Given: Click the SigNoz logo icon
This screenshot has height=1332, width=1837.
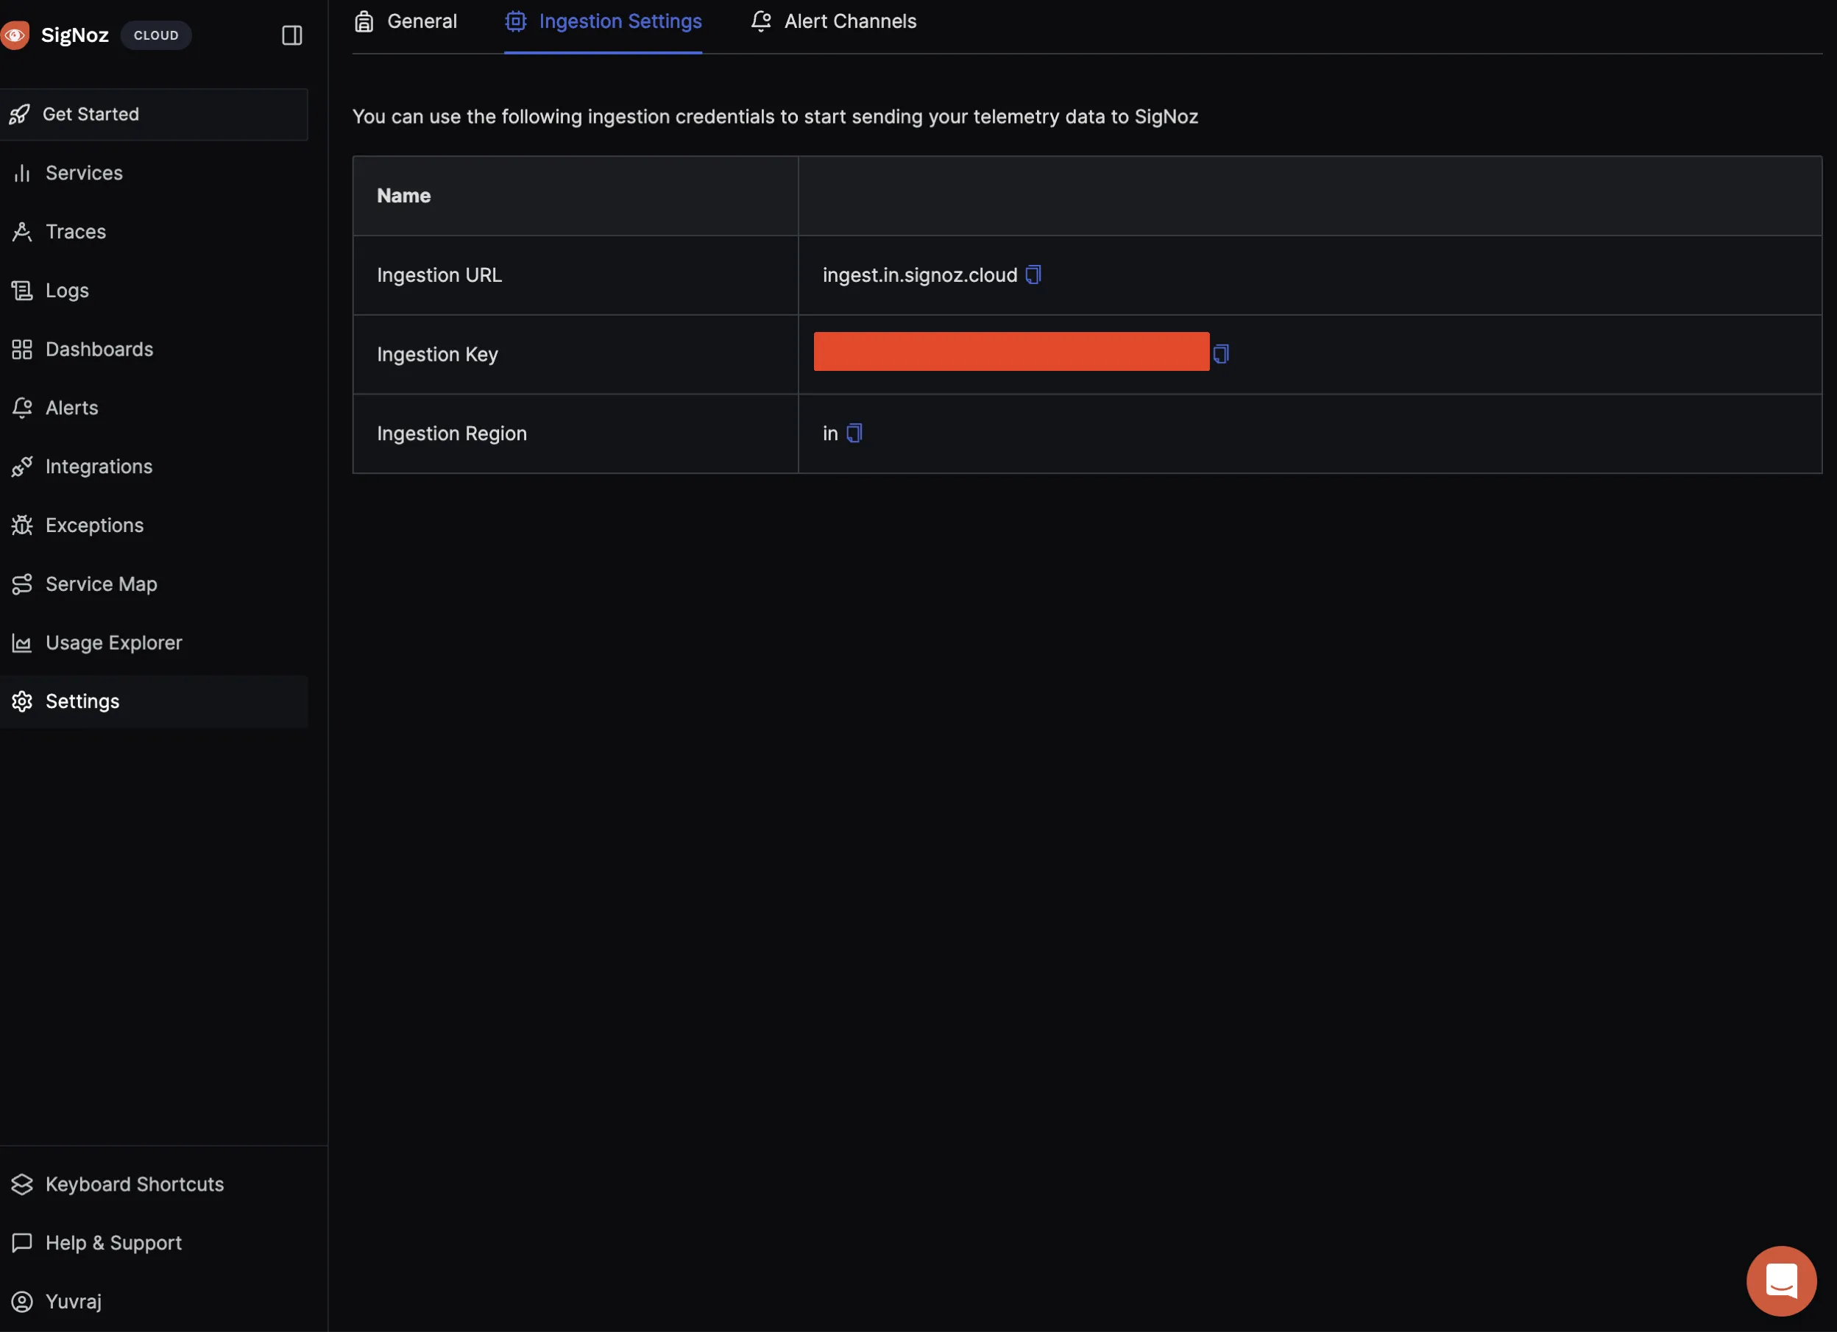Looking at the screenshot, I should coord(15,35).
